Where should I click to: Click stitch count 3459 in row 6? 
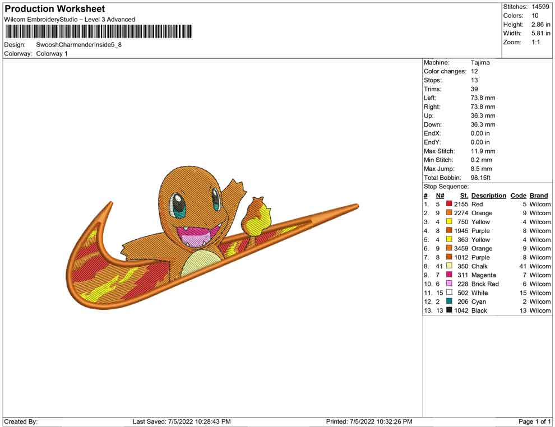[461, 248]
